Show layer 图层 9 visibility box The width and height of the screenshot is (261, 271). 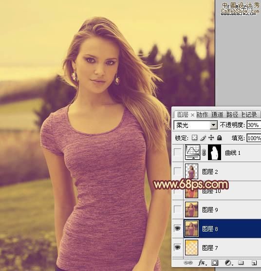click(x=178, y=209)
